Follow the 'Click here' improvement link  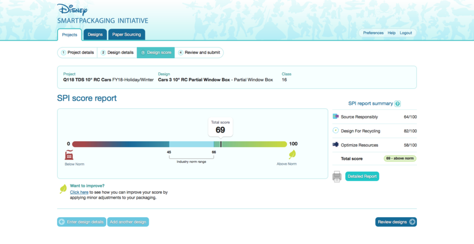coord(79,192)
